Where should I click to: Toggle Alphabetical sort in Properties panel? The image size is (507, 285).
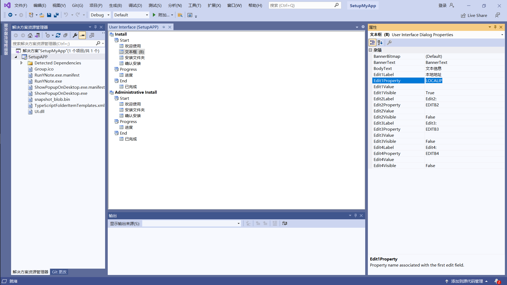click(380, 42)
